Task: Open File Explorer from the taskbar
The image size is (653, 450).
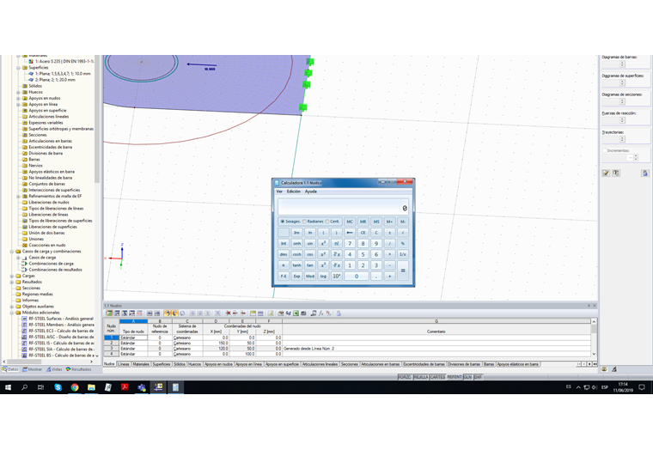Action: pos(91,387)
